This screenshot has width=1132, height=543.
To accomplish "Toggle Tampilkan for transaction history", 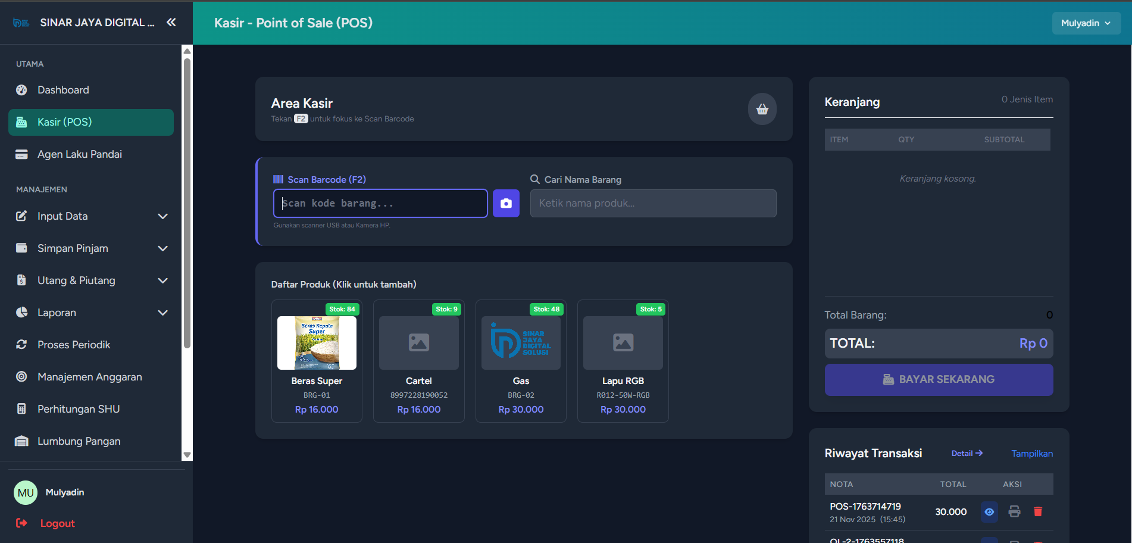I will coord(1031,454).
